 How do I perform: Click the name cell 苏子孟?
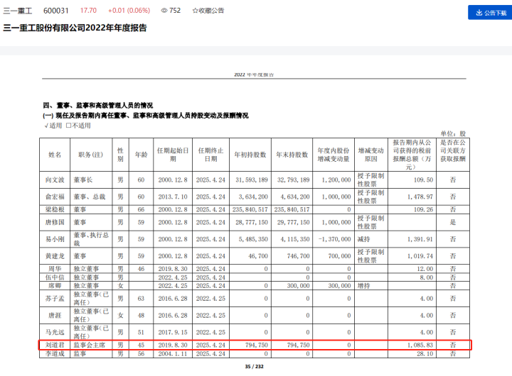(55, 299)
